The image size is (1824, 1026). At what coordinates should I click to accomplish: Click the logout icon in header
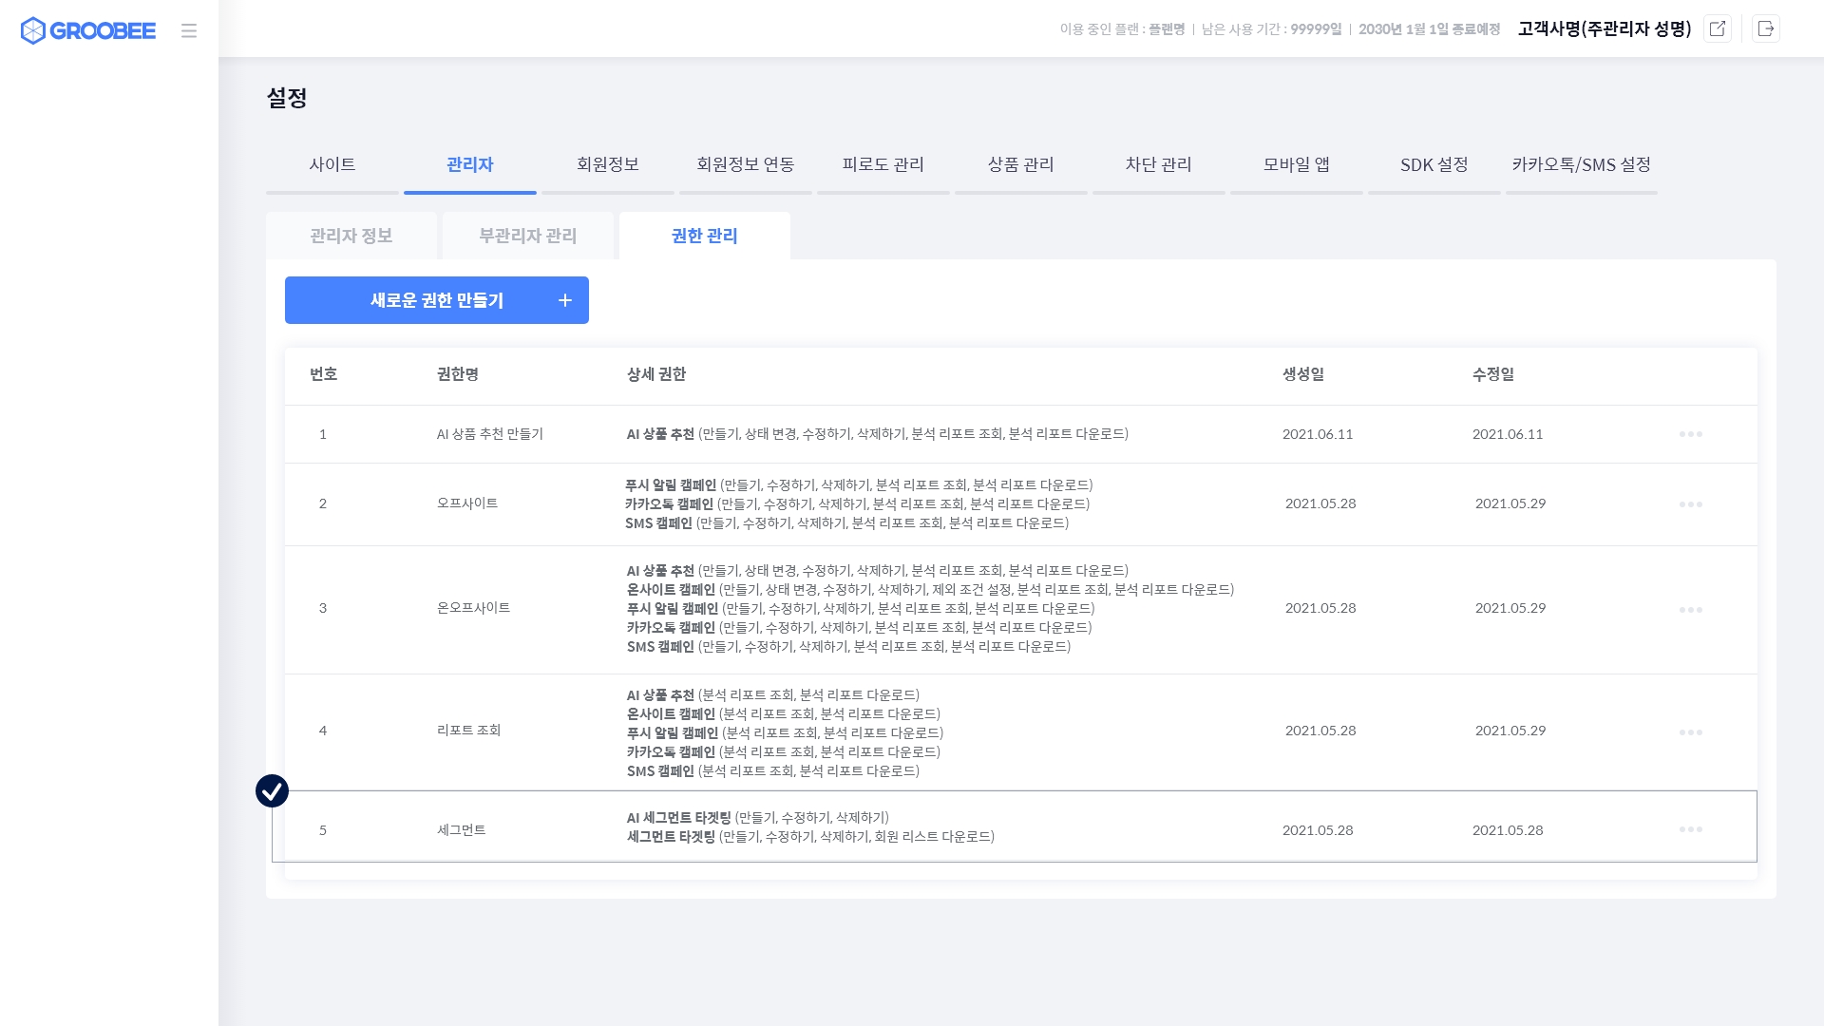1766,28
